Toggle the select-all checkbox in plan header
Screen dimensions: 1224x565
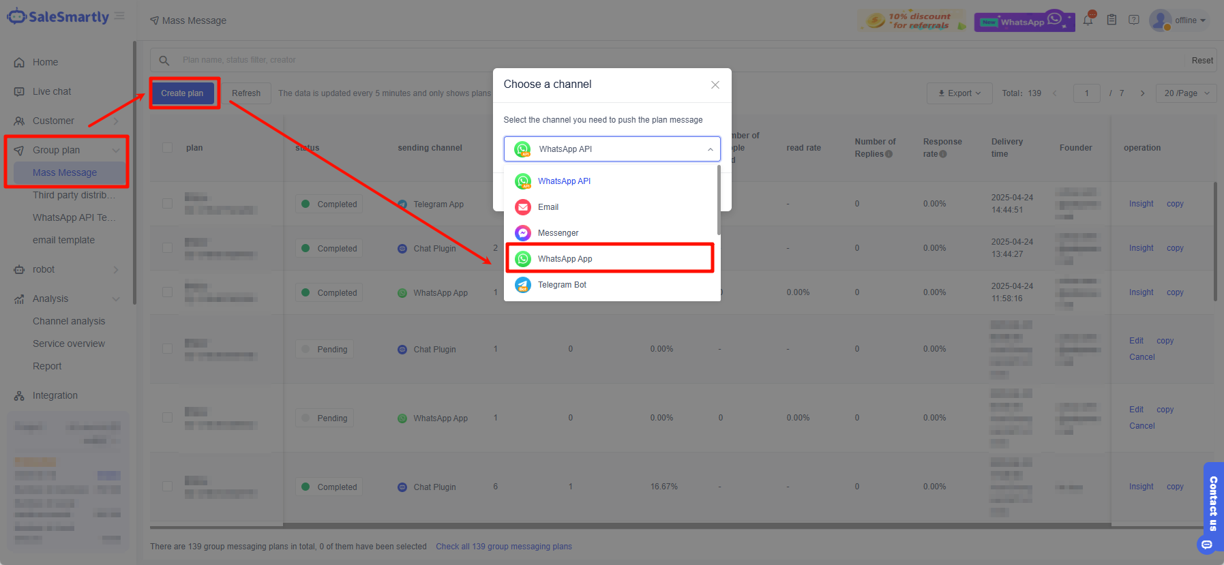tap(167, 148)
